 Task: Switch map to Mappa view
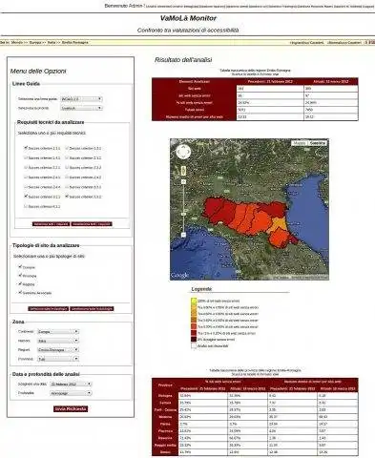(x=300, y=143)
